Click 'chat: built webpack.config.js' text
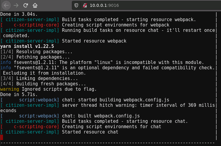 click(x=101, y=116)
